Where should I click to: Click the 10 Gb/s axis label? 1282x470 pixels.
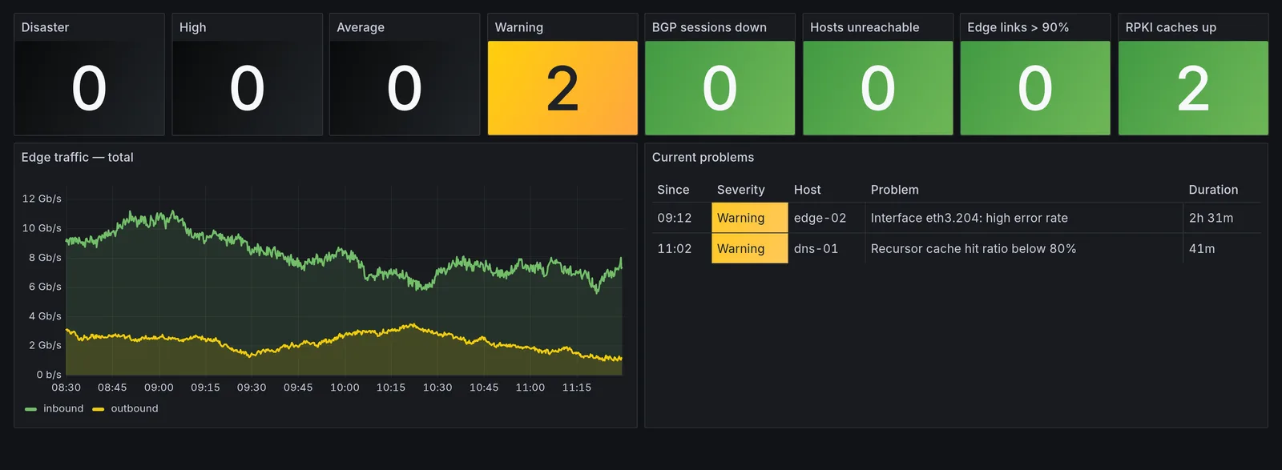pos(42,228)
